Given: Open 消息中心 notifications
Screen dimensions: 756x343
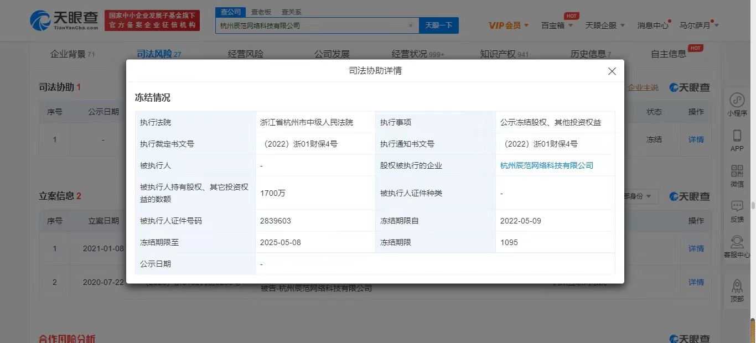Looking at the screenshot, I should pos(653,25).
